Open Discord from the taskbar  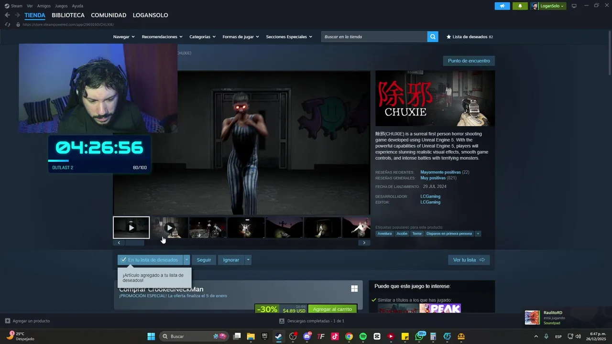tap(307, 336)
